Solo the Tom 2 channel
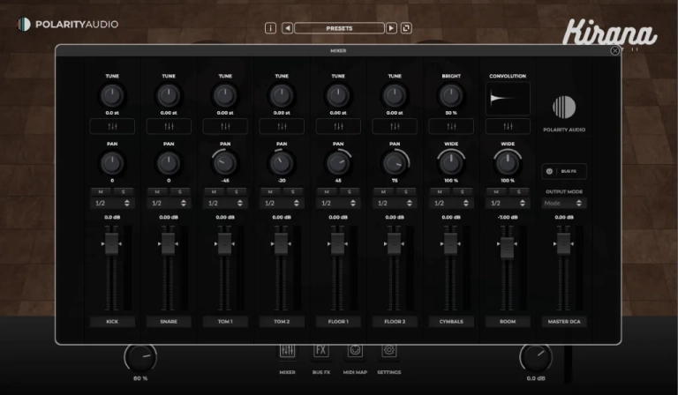 (293, 191)
